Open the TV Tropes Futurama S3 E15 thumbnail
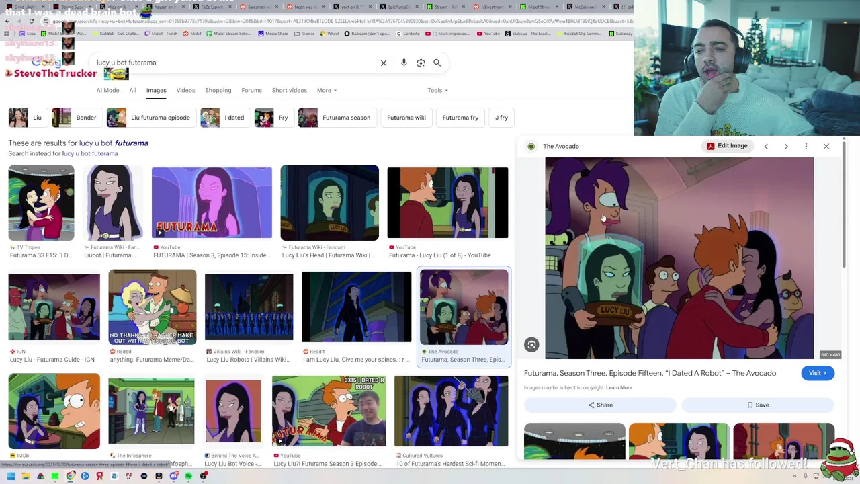Viewport: 860px width, 484px height. pyautogui.click(x=41, y=203)
